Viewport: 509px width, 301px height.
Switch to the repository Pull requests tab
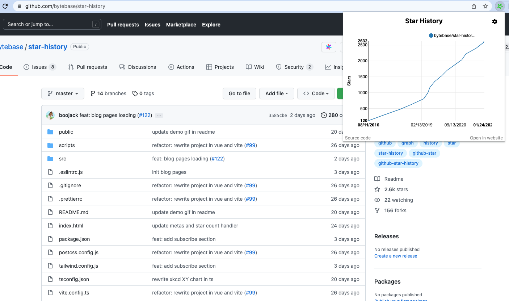click(88, 67)
